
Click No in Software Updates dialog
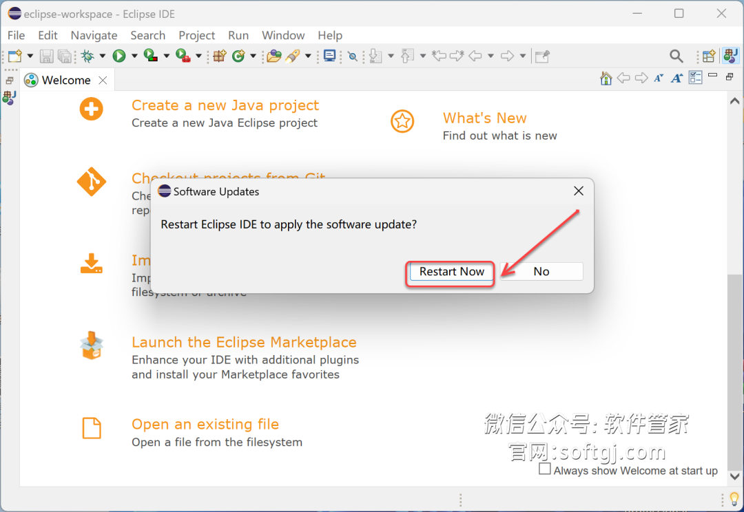(x=541, y=272)
